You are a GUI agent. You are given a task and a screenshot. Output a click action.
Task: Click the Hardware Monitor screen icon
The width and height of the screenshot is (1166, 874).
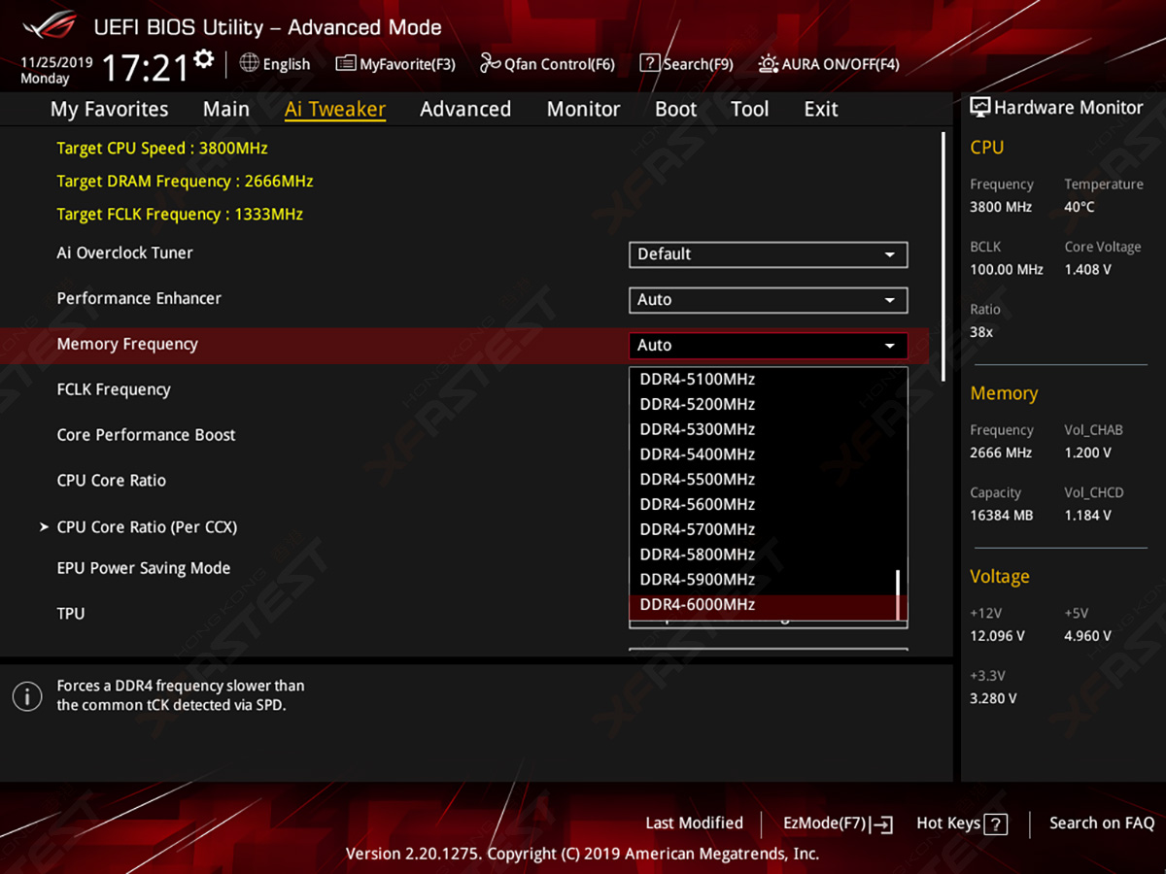pyautogui.click(x=979, y=108)
